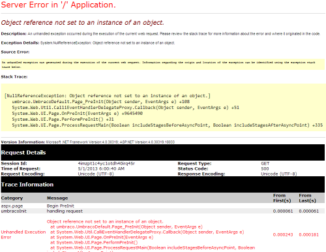326x252 pixels.
Task: Click the "umbraco.UmbracoDefault.Page_PreInit" line ending +108
Action: 101,102
